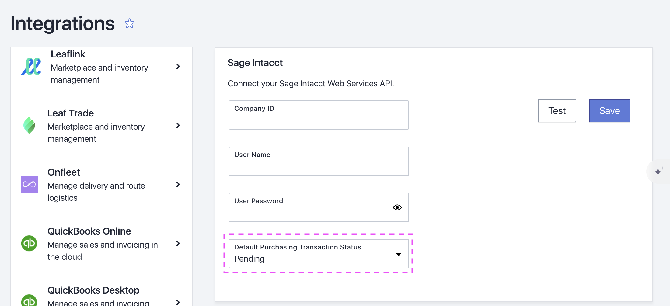Focus the User Password field
Image resolution: width=670 pixels, height=306 pixels.
click(319, 207)
